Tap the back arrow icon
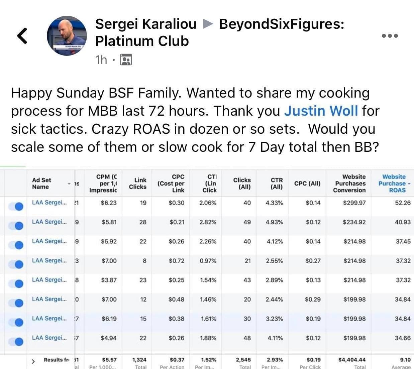Image resolution: width=414 pixels, height=369 pixels. point(22,36)
